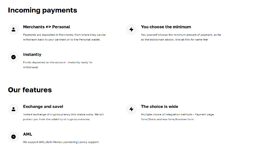Image resolution: width=268 pixels, height=149 pixels.
Task: Click the person icon beside Merchants <-> Personal
Action: (13, 30)
